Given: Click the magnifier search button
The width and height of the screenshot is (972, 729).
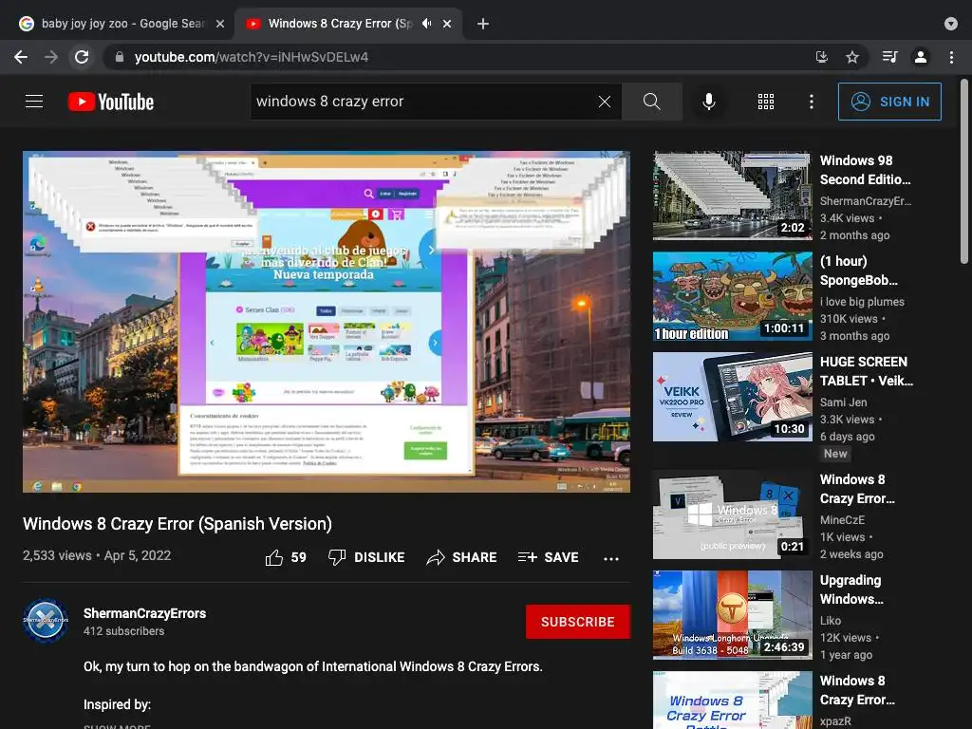Looking at the screenshot, I should pos(651,102).
